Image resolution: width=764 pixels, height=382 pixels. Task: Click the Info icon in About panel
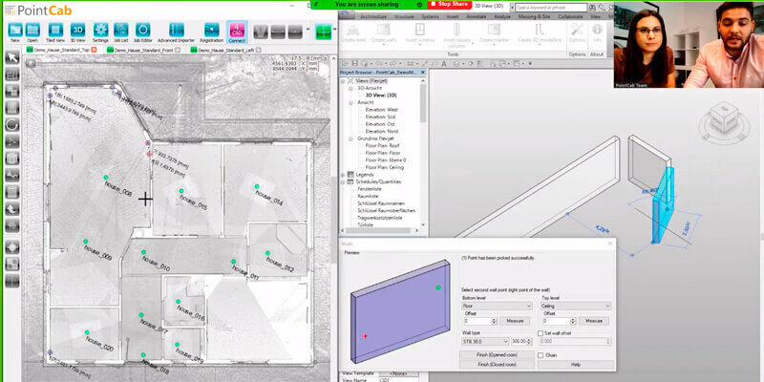[x=597, y=33]
